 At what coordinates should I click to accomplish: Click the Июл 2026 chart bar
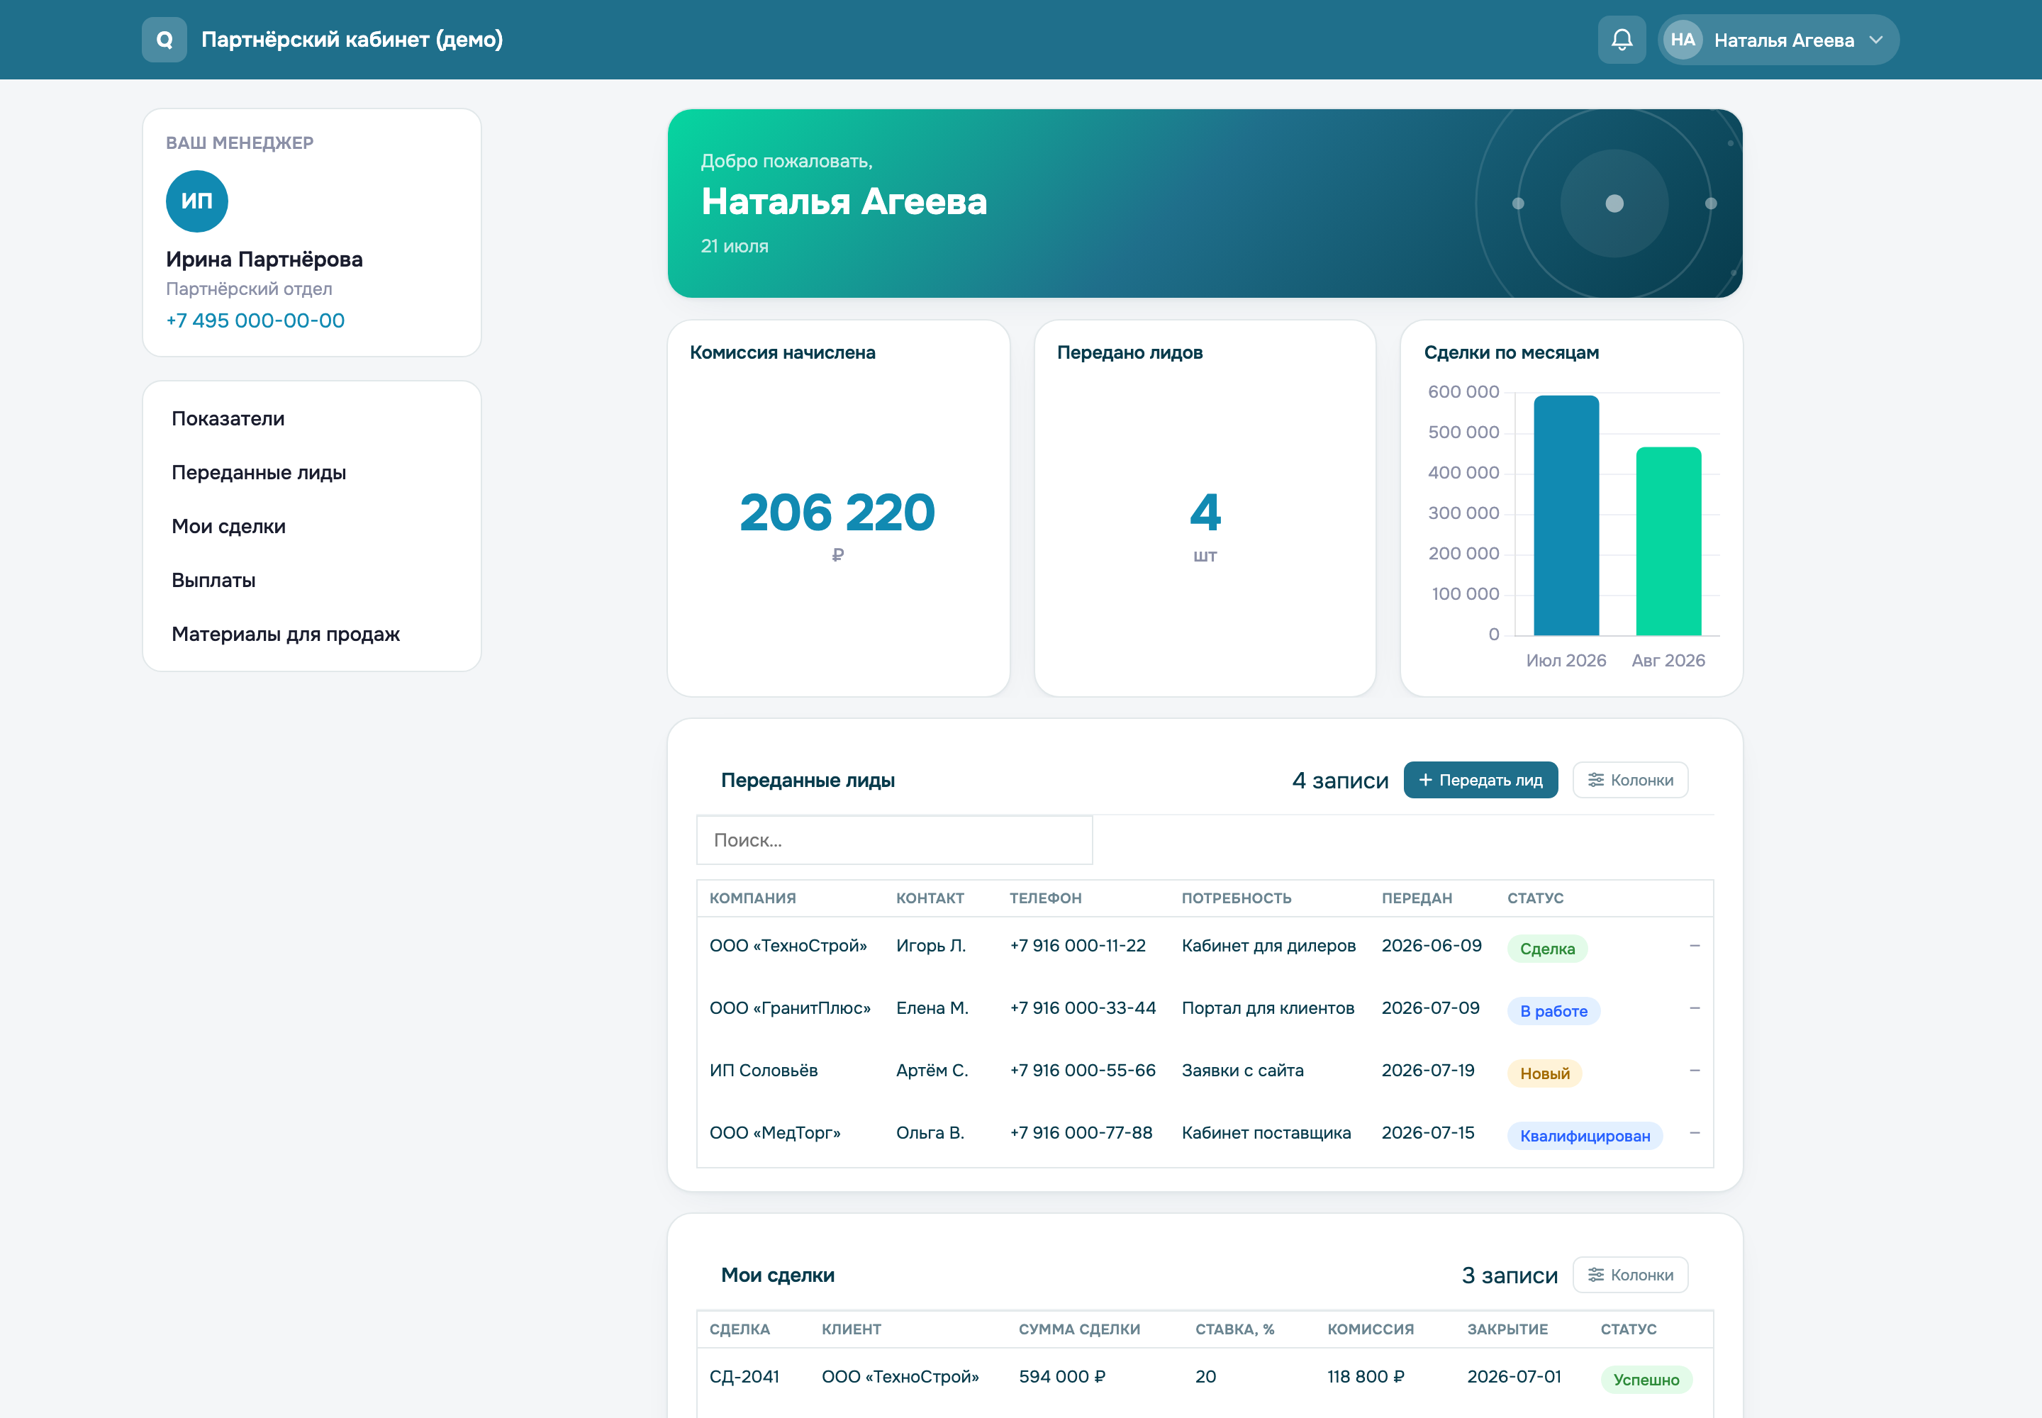1567,515
